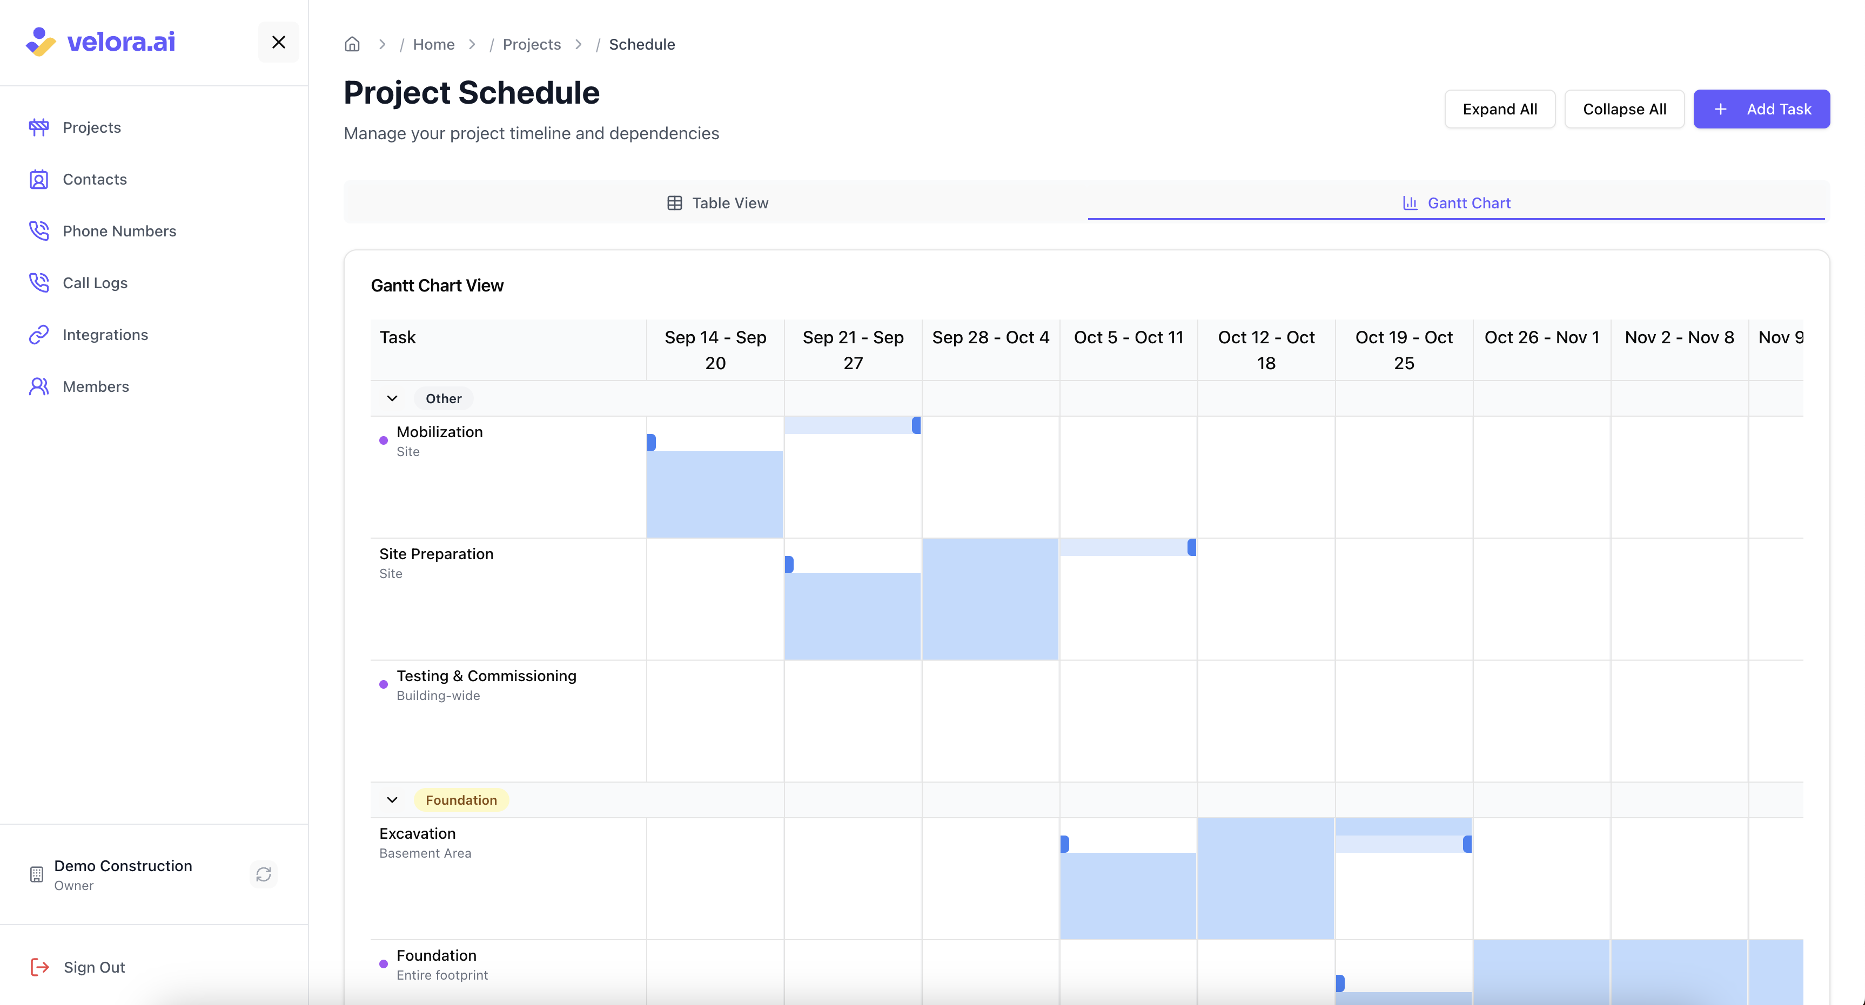The image size is (1865, 1005).
Task: Click Site Preparation bar in Sep 28 - Oct 4
Action: pyautogui.click(x=990, y=599)
